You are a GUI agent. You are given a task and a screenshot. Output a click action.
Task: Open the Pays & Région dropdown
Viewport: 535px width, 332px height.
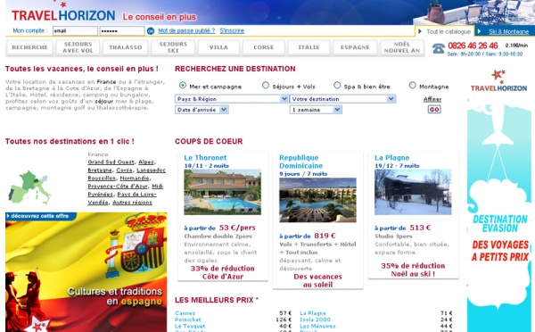232,99
